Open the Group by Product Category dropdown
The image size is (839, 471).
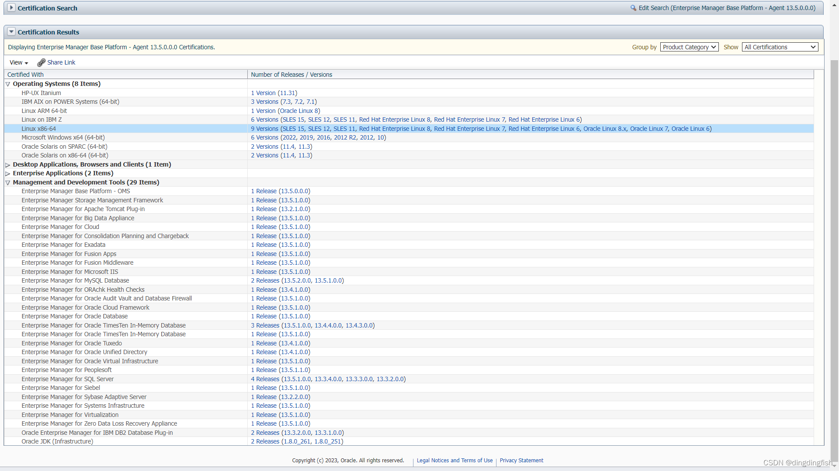click(x=689, y=47)
